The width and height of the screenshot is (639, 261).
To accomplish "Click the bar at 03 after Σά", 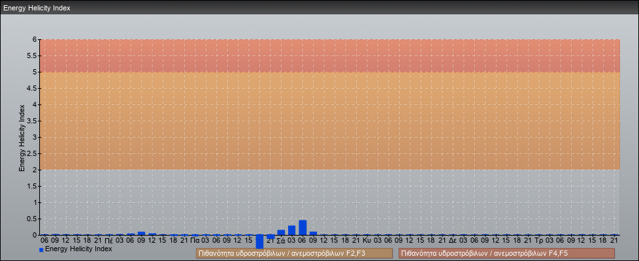I will [292, 230].
